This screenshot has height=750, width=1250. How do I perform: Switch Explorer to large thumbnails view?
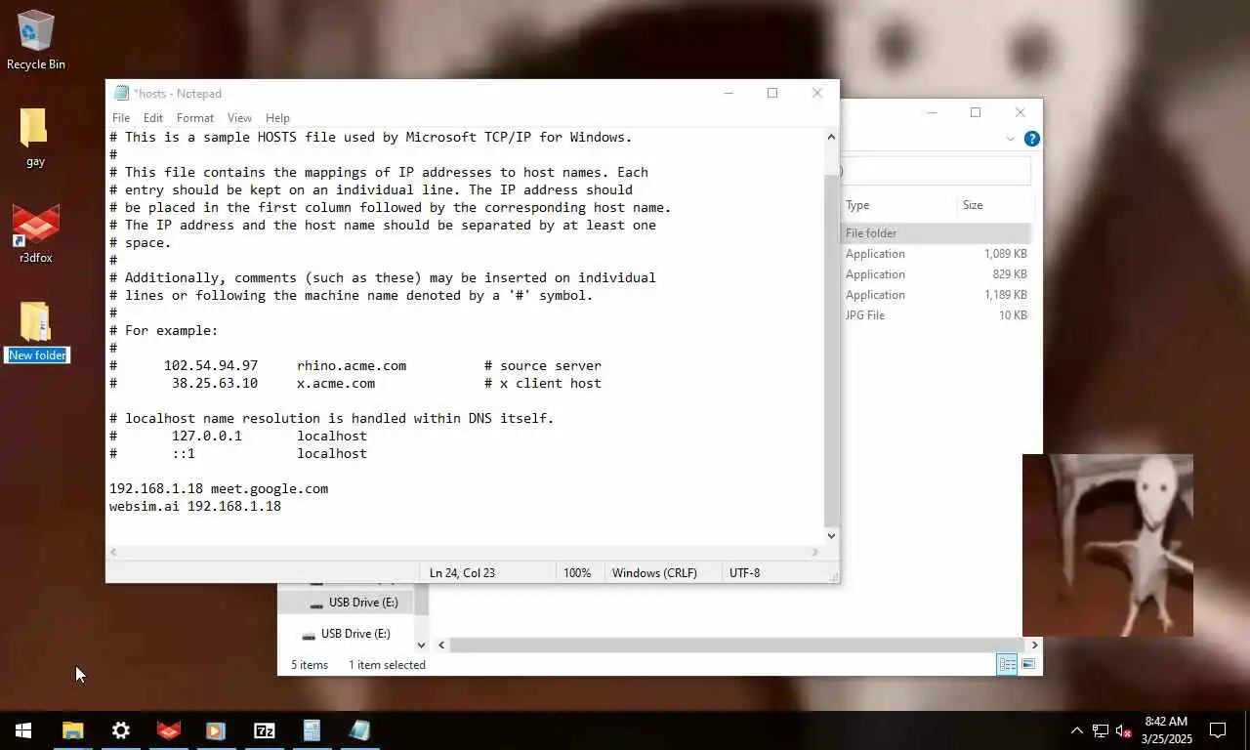coord(1028,664)
